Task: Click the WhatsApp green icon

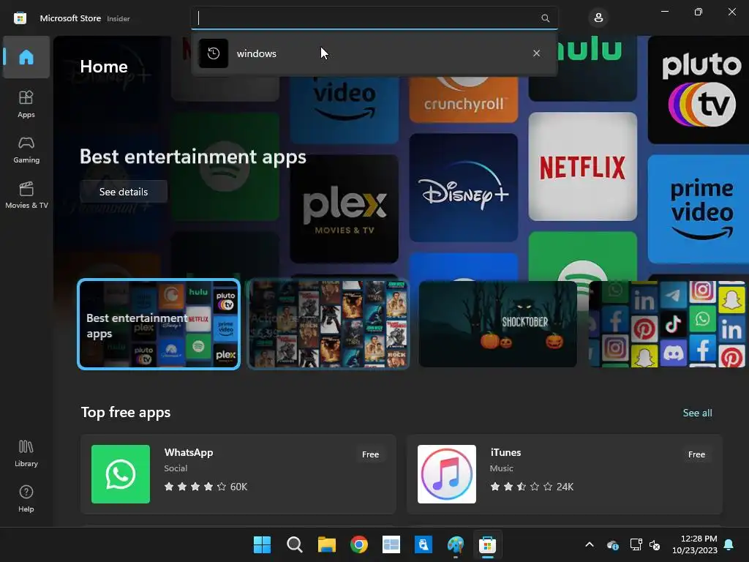Action: pyautogui.click(x=121, y=474)
